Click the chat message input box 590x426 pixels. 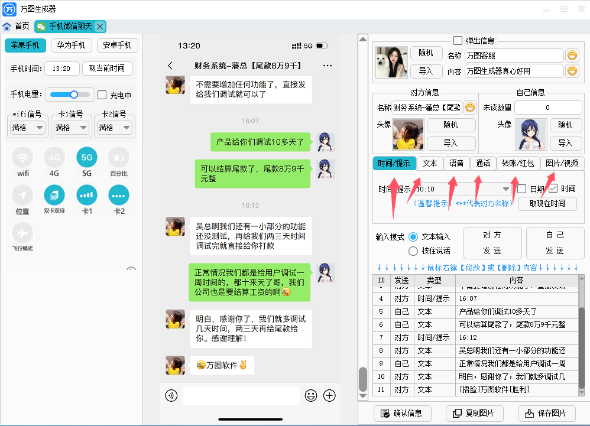(x=241, y=395)
